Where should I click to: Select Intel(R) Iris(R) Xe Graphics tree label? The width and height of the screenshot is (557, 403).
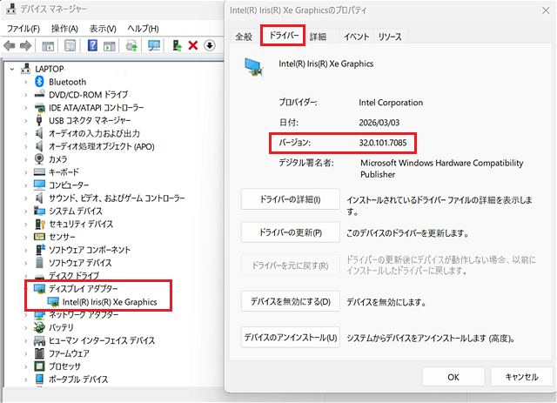(110, 302)
